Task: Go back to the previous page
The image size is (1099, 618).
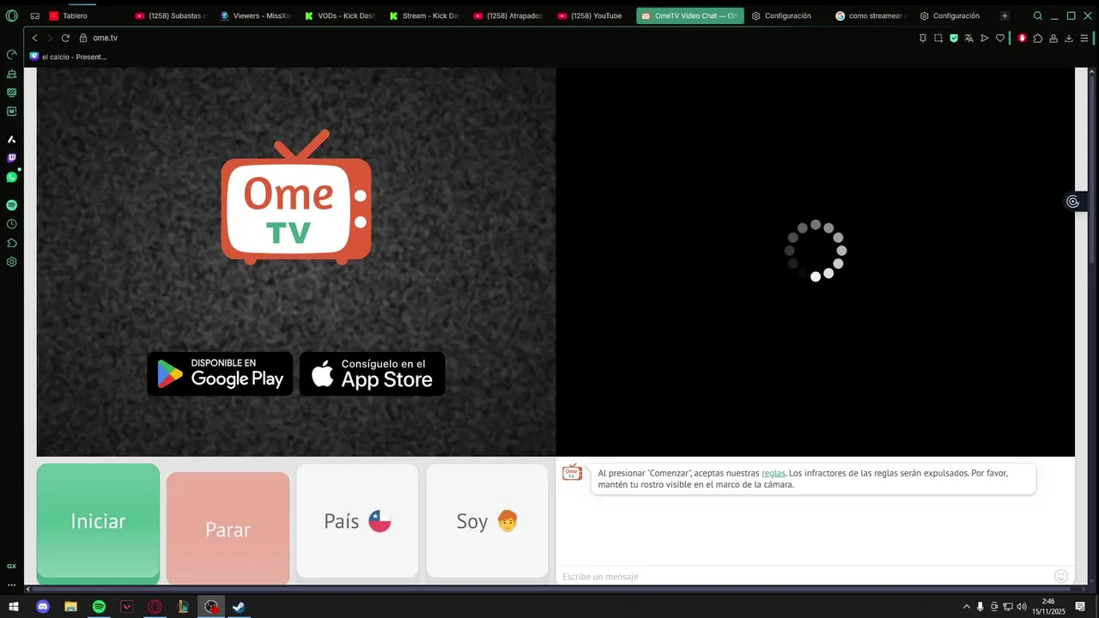Action: (34, 38)
